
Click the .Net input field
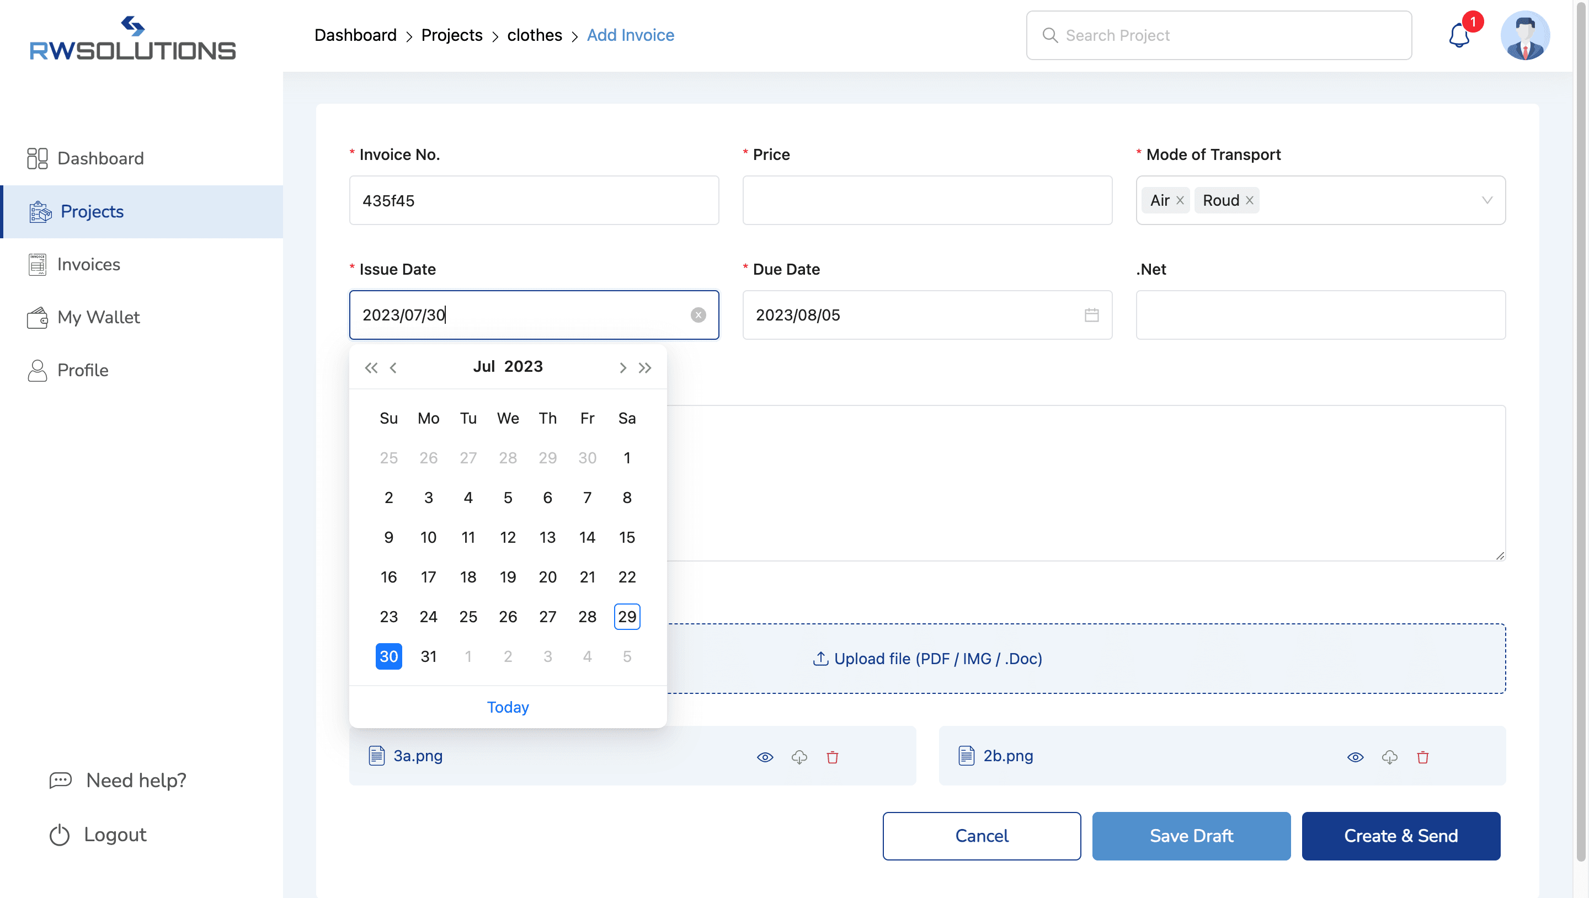pyautogui.click(x=1321, y=315)
